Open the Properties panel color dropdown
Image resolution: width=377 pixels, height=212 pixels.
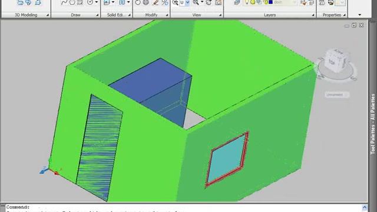(x=340, y=2)
